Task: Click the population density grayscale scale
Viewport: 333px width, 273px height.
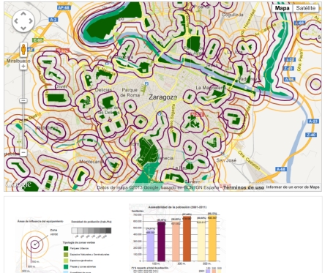Action: coord(91,231)
